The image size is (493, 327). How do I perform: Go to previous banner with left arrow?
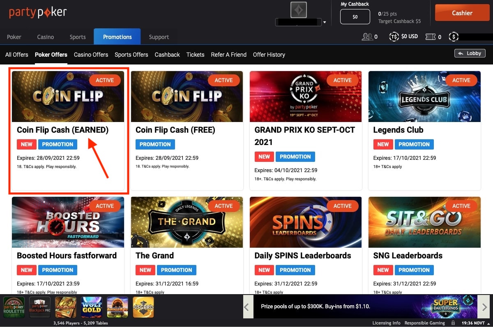point(248,306)
